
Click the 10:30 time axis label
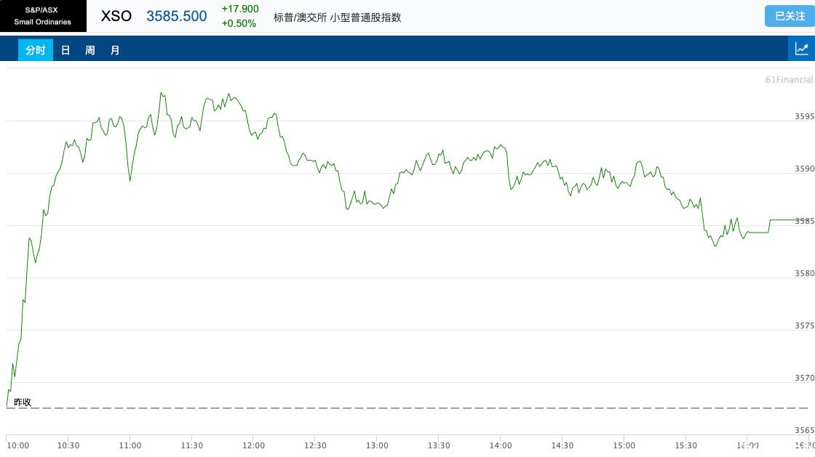(68, 445)
